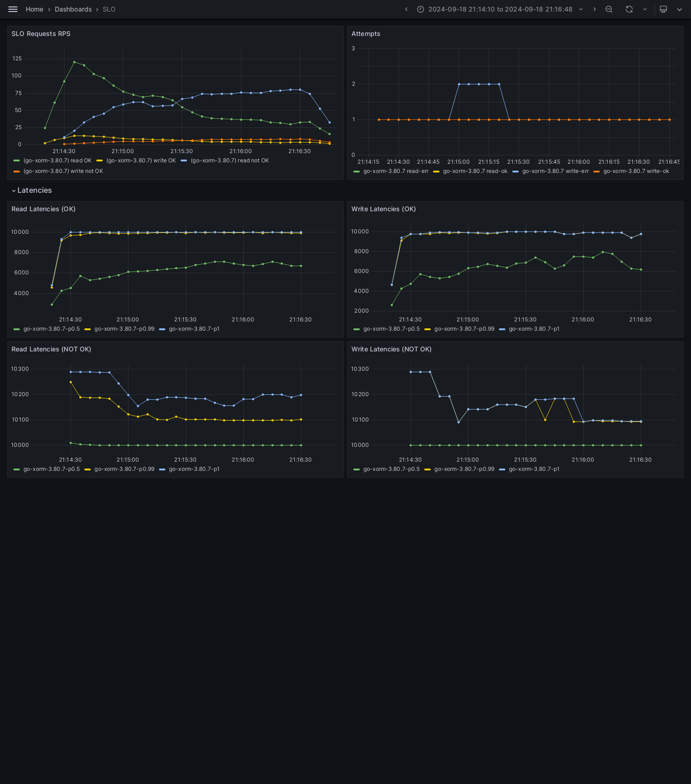Refresh the dashboard
The image size is (691, 784).
pyautogui.click(x=629, y=9)
